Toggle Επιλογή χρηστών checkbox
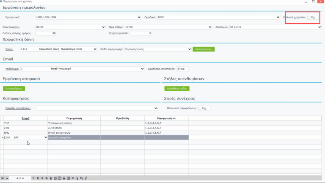 [x=309, y=17]
